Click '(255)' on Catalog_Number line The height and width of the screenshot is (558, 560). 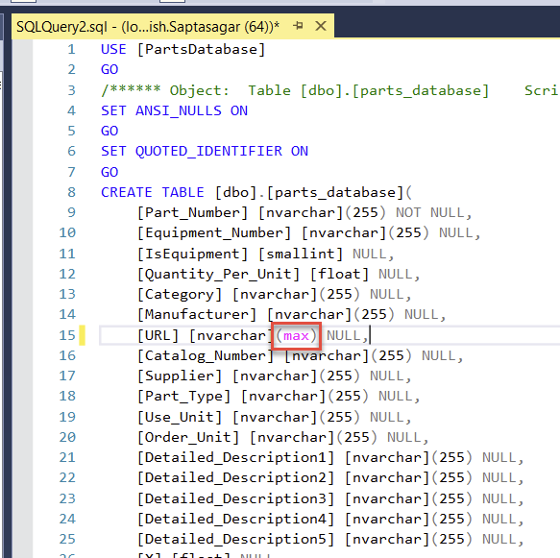click(392, 356)
